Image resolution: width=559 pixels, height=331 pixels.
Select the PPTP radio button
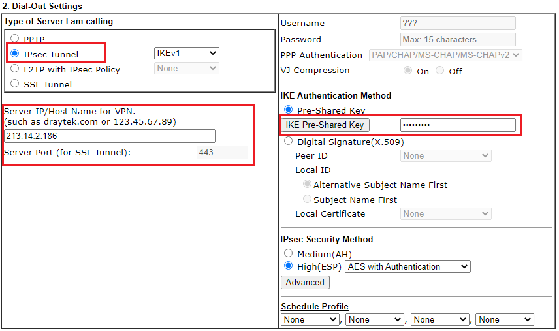point(15,39)
